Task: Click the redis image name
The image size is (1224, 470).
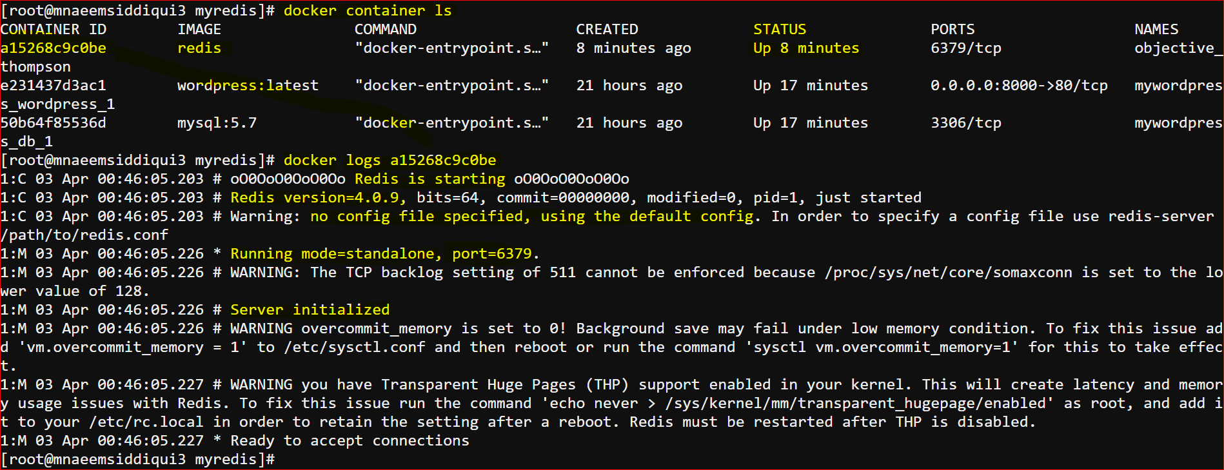Action: [x=199, y=48]
